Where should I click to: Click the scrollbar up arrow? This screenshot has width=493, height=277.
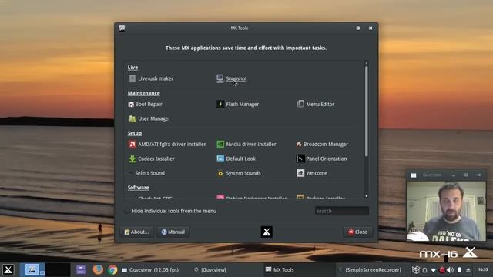click(x=367, y=63)
